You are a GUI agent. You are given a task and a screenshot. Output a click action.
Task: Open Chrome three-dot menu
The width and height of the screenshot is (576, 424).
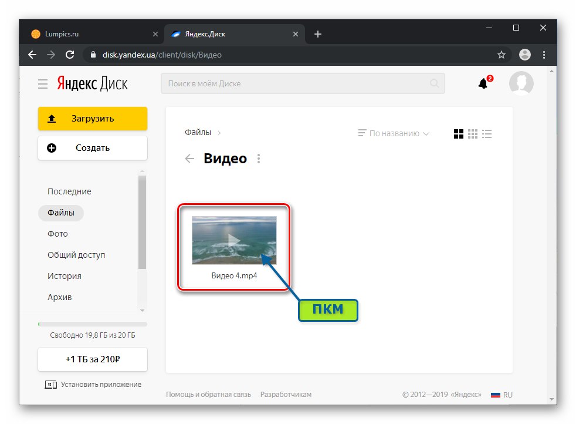pyautogui.click(x=544, y=55)
